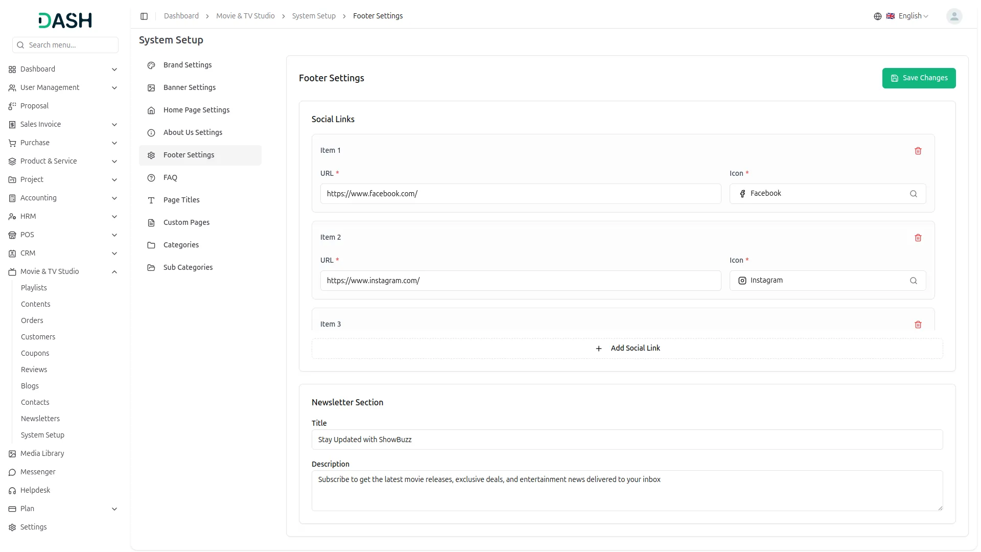
Task: Switch to FAQ settings
Action: pyautogui.click(x=170, y=177)
